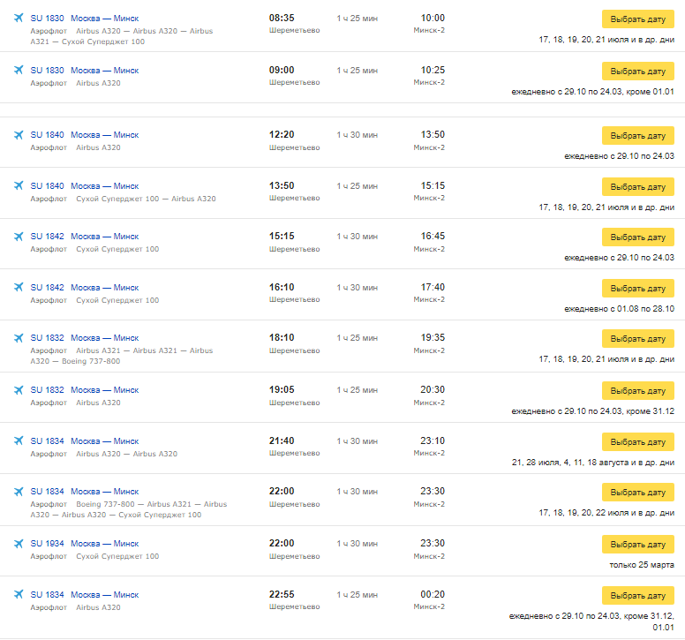Open SU 1834 link departing 21:40
The width and height of the screenshot is (685, 640).
(x=48, y=441)
